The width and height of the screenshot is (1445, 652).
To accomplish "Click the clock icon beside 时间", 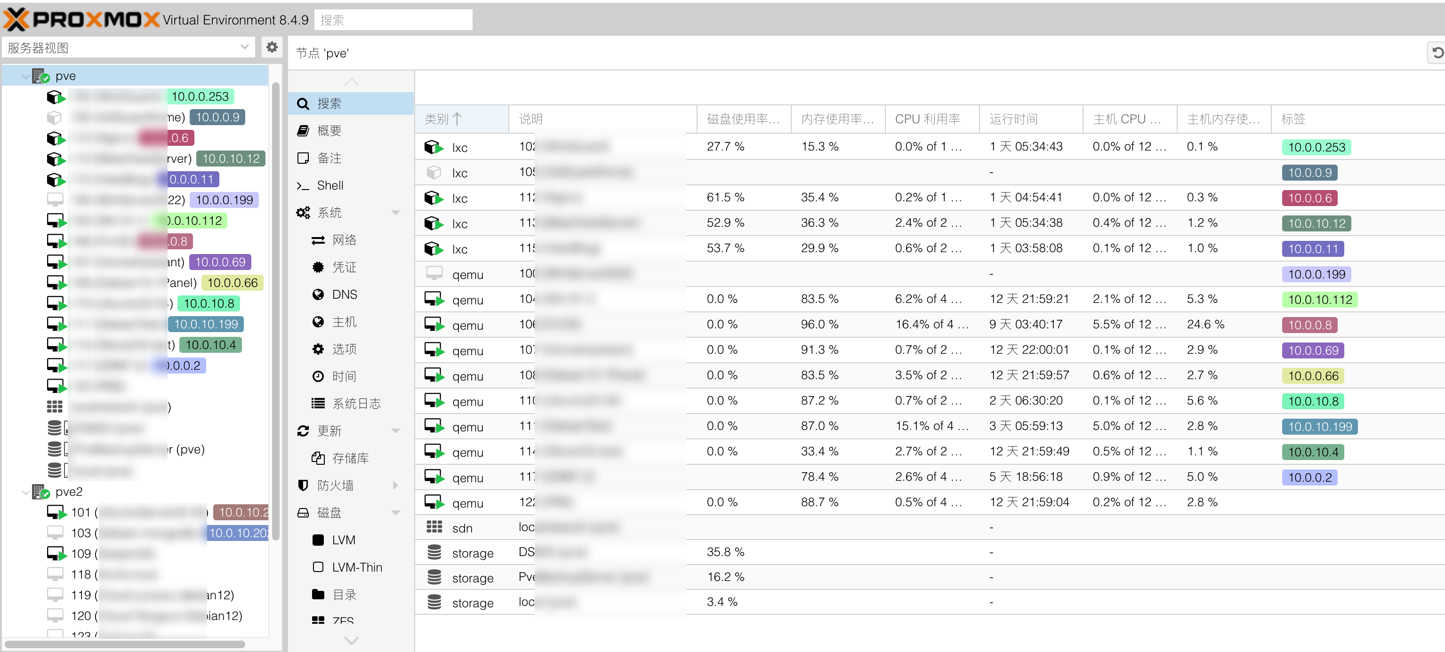I will coord(318,376).
